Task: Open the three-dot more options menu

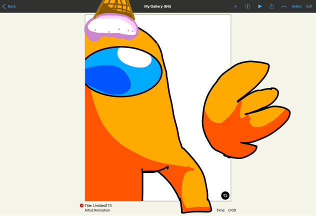Action: coord(284,6)
